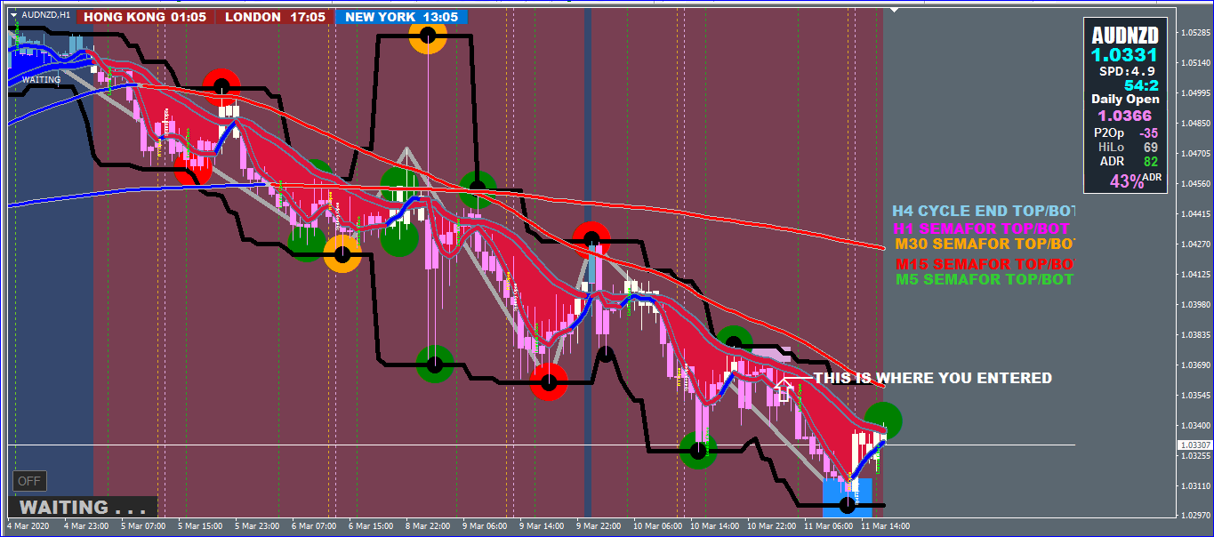Click the chart shift triangle on top border
This screenshot has width=1214, height=537.
pyautogui.click(x=894, y=11)
